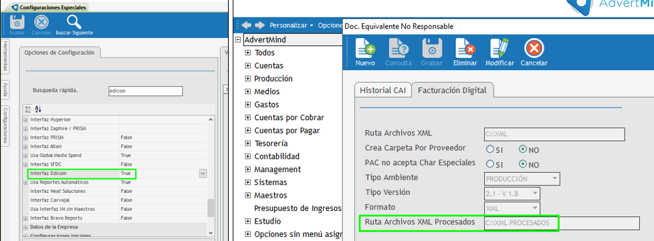Select the Opciones de Configuración tab
Screen dimensions: 654x241
pos(60,53)
